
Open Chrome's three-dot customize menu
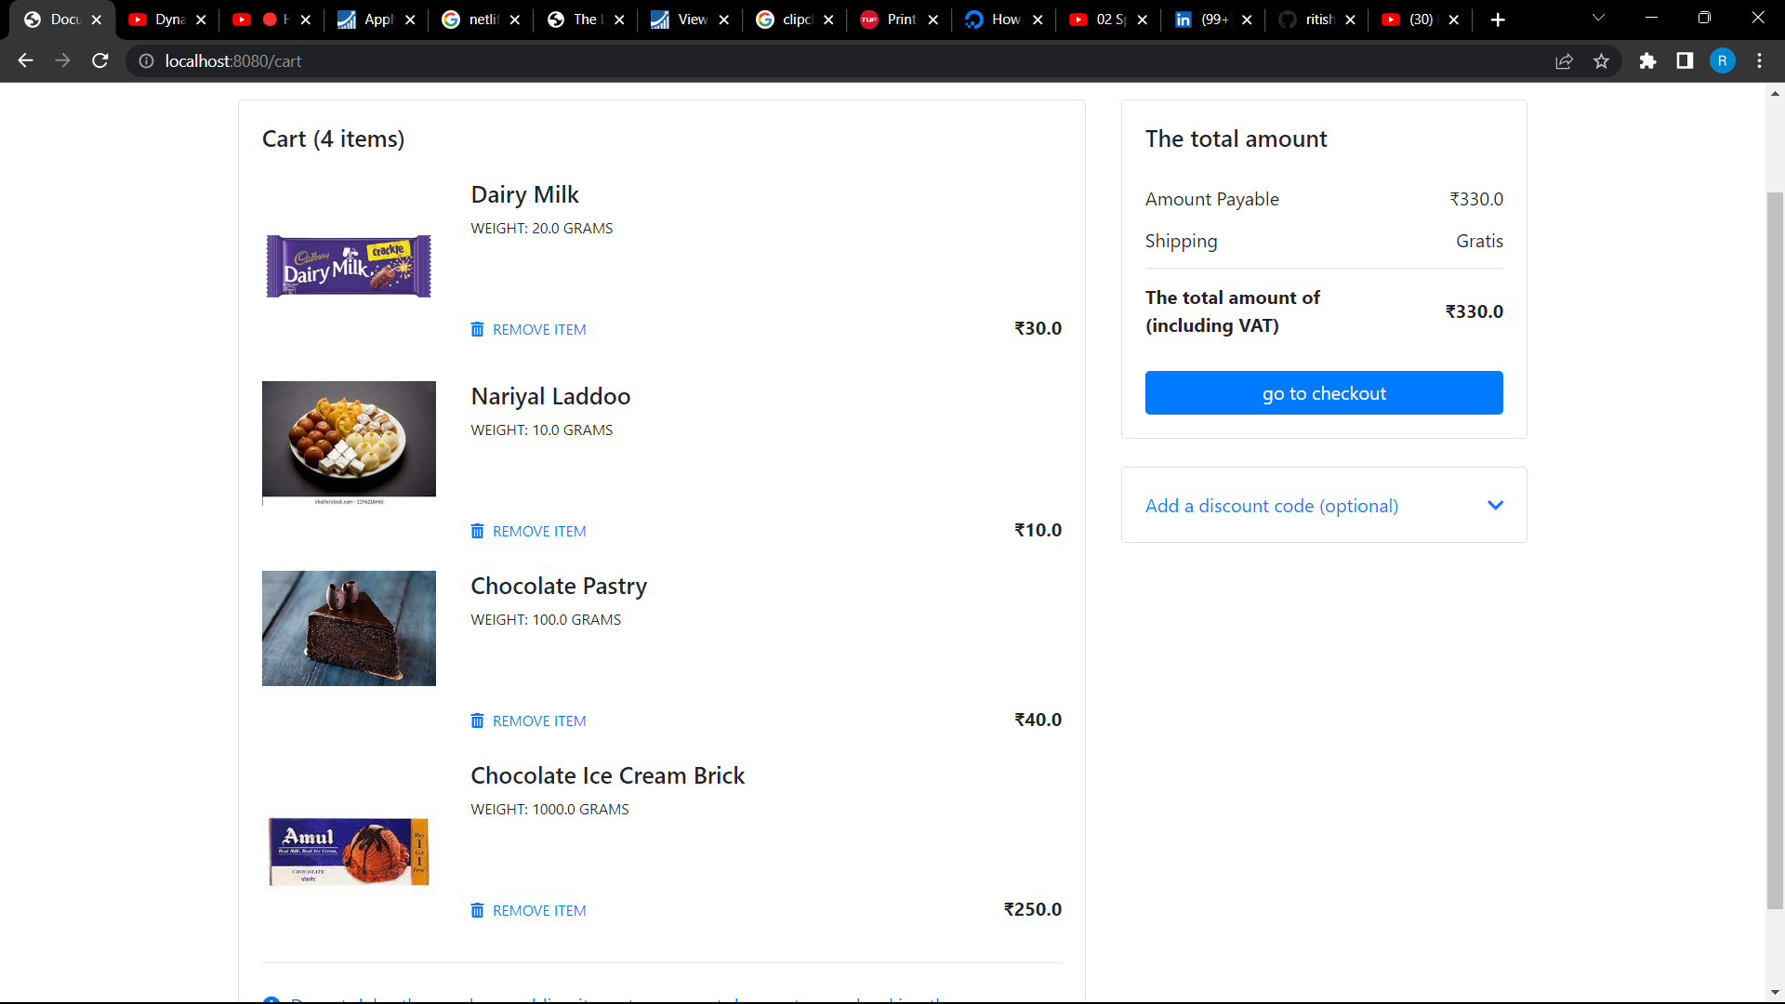pos(1759,60)
